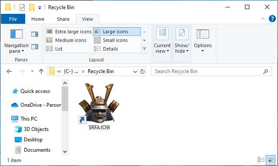Screen dimensions: 278x166
Task: Toggle the Preview pane icon
Action: click(x=35, y=34)
